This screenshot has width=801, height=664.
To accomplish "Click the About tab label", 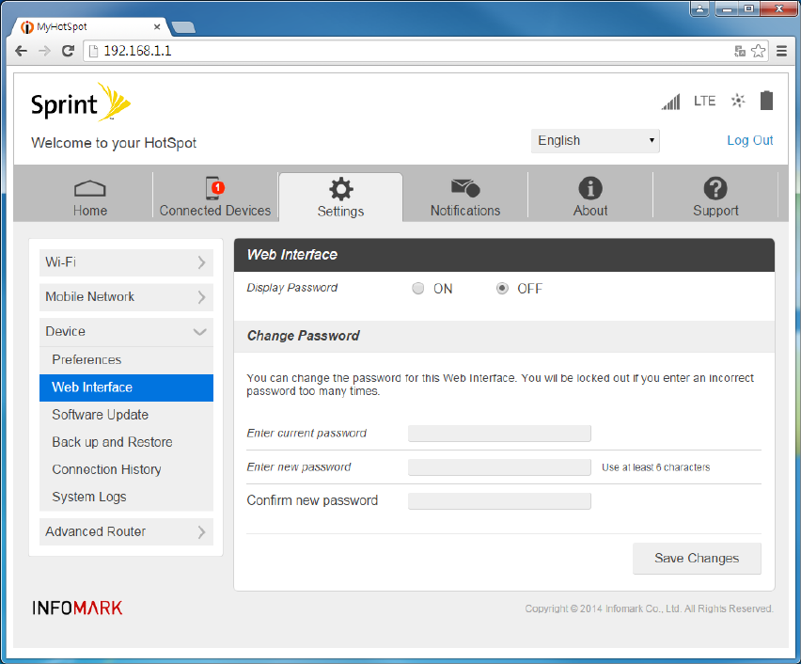I will 590,211.
